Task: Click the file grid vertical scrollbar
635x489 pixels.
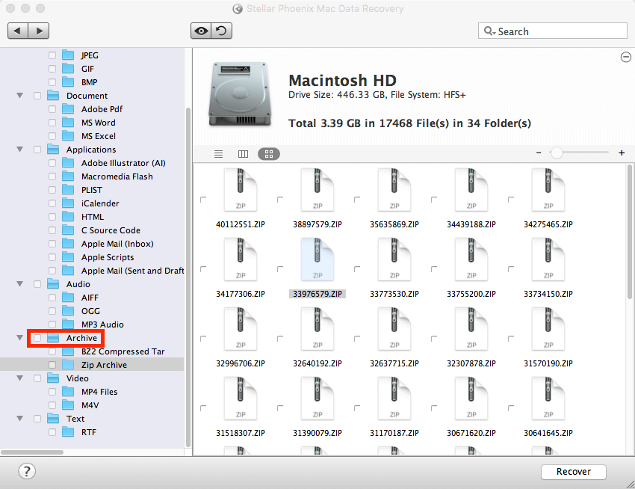Action: tap(630, 232)
